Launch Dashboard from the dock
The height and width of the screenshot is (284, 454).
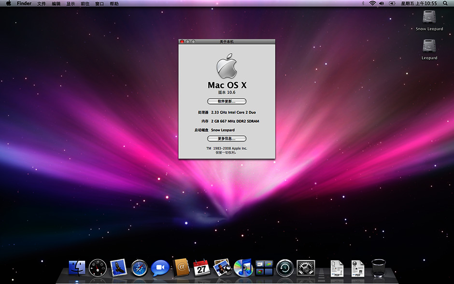[x=98, y=267]
